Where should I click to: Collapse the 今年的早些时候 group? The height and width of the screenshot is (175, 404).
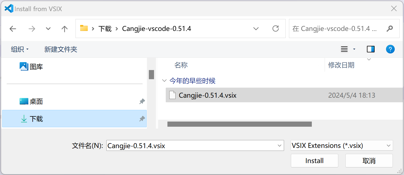[164, 81]
